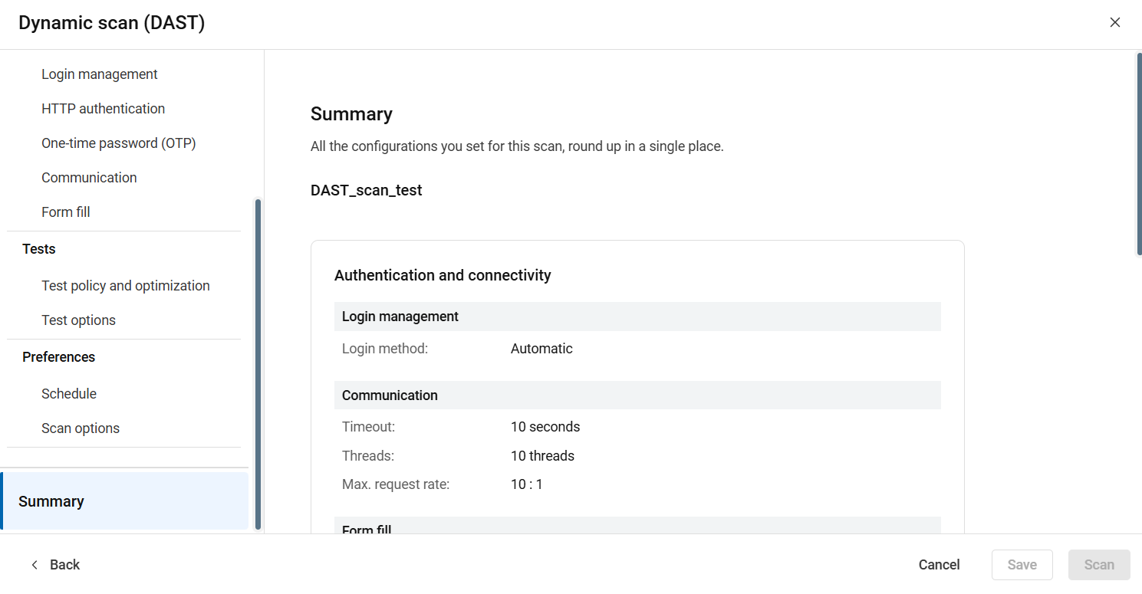
Task: Click the Preferences section header
Action: point(58,357)
